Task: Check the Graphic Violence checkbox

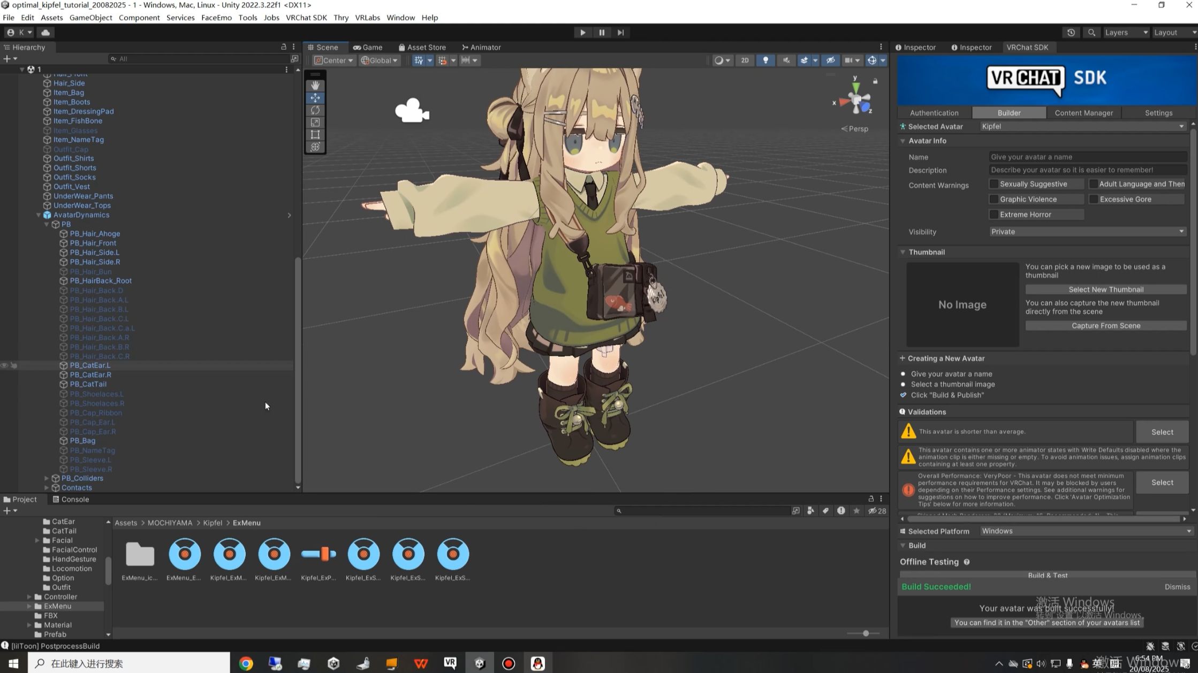Action: coord(994,199)
